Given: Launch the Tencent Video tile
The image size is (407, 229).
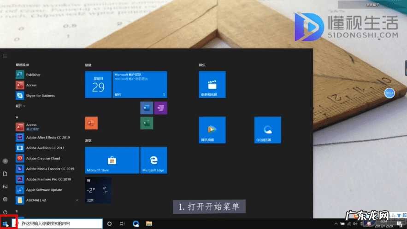Looking at the screenshot, I should click(x=212, y=130).
